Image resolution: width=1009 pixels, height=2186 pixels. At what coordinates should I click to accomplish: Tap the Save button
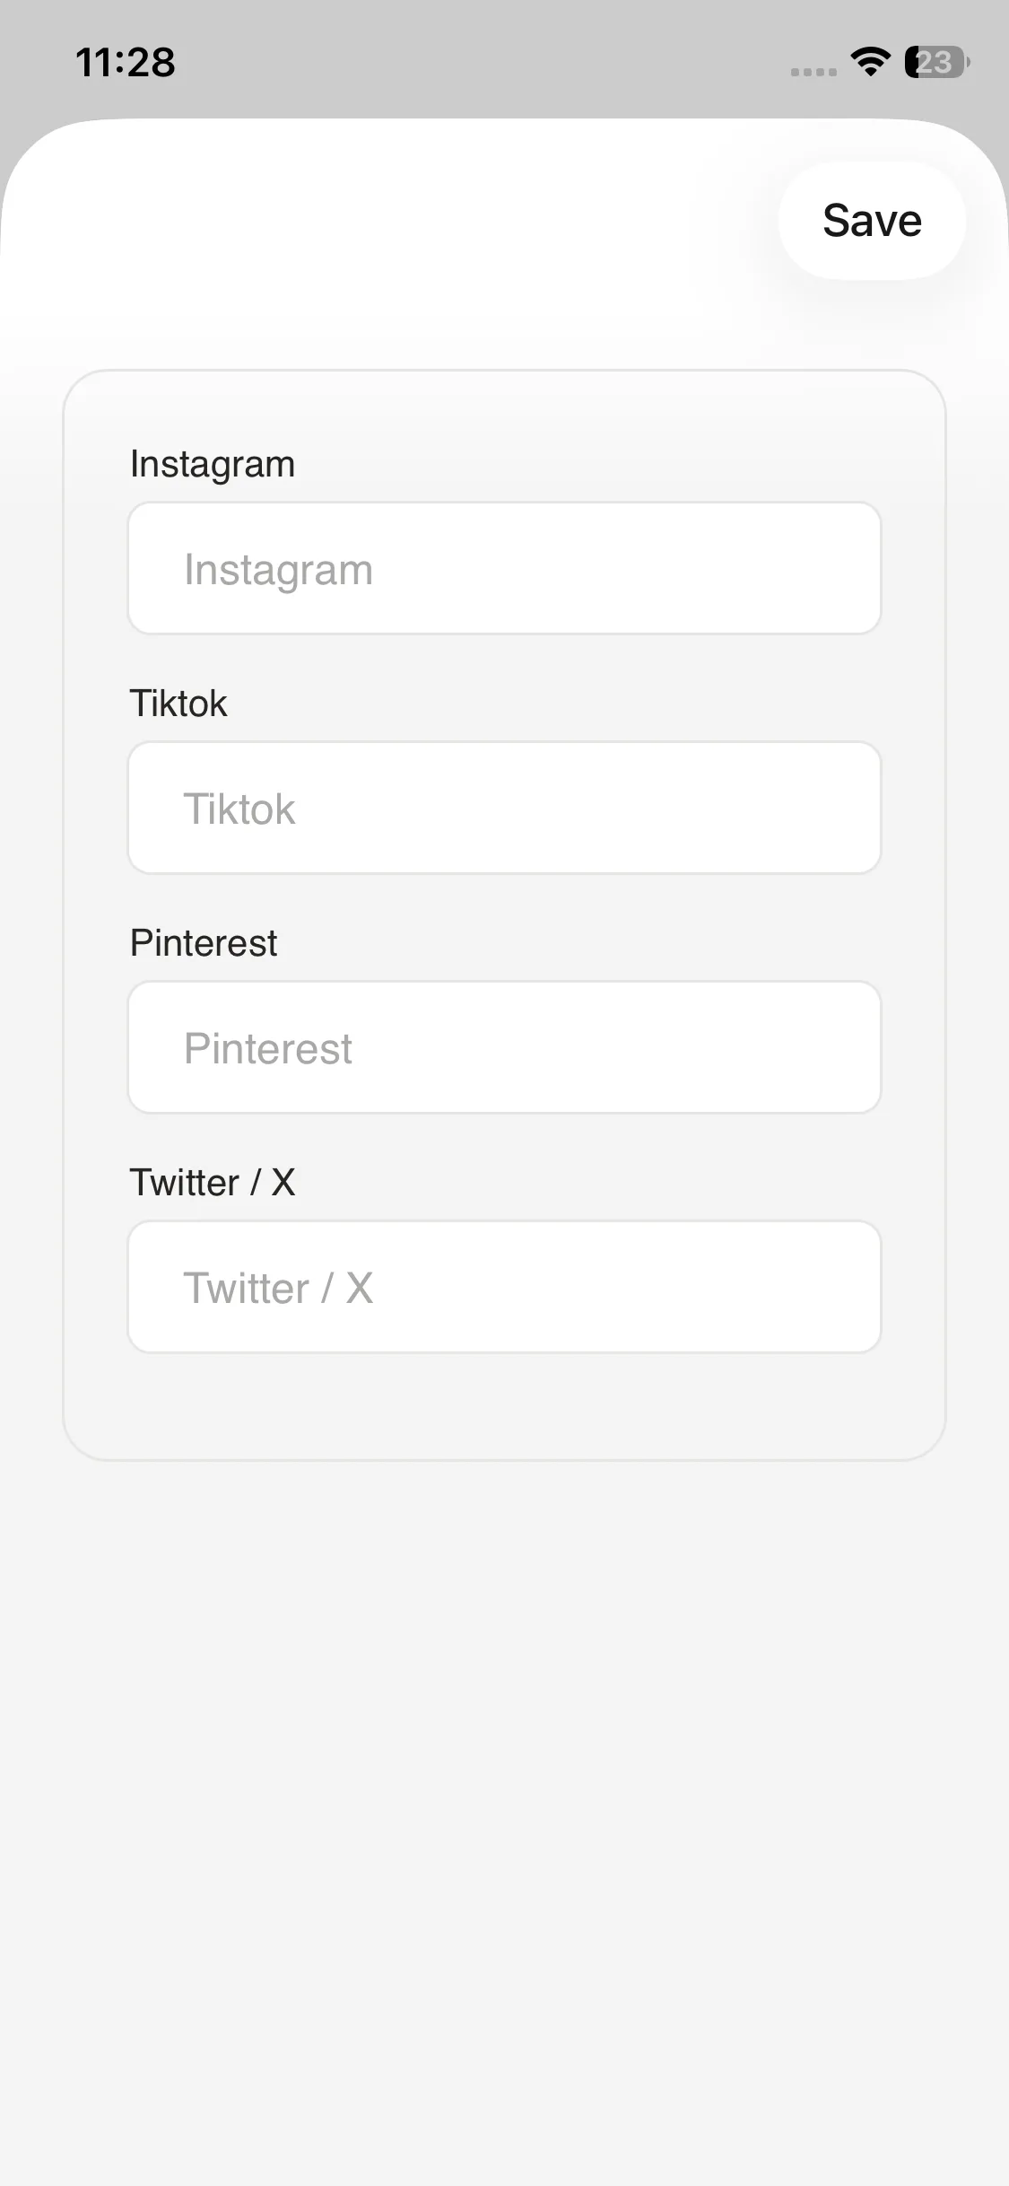(872, 221)
